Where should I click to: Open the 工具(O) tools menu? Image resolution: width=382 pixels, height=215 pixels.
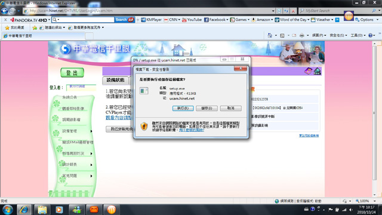(358, 36)
